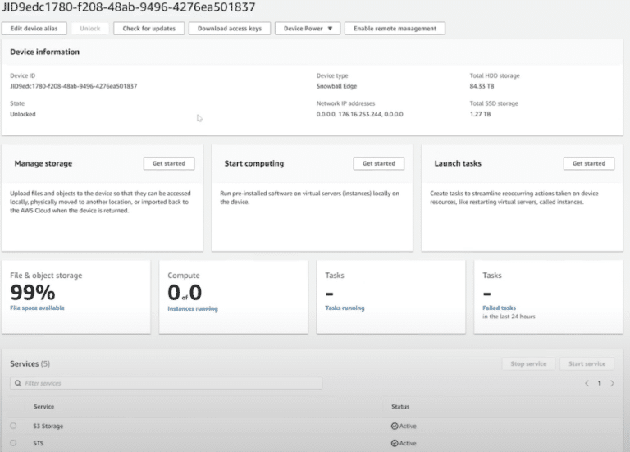
Task: Click the 84.33 TB HDD storage value
Action: click(x=482, y=86)
